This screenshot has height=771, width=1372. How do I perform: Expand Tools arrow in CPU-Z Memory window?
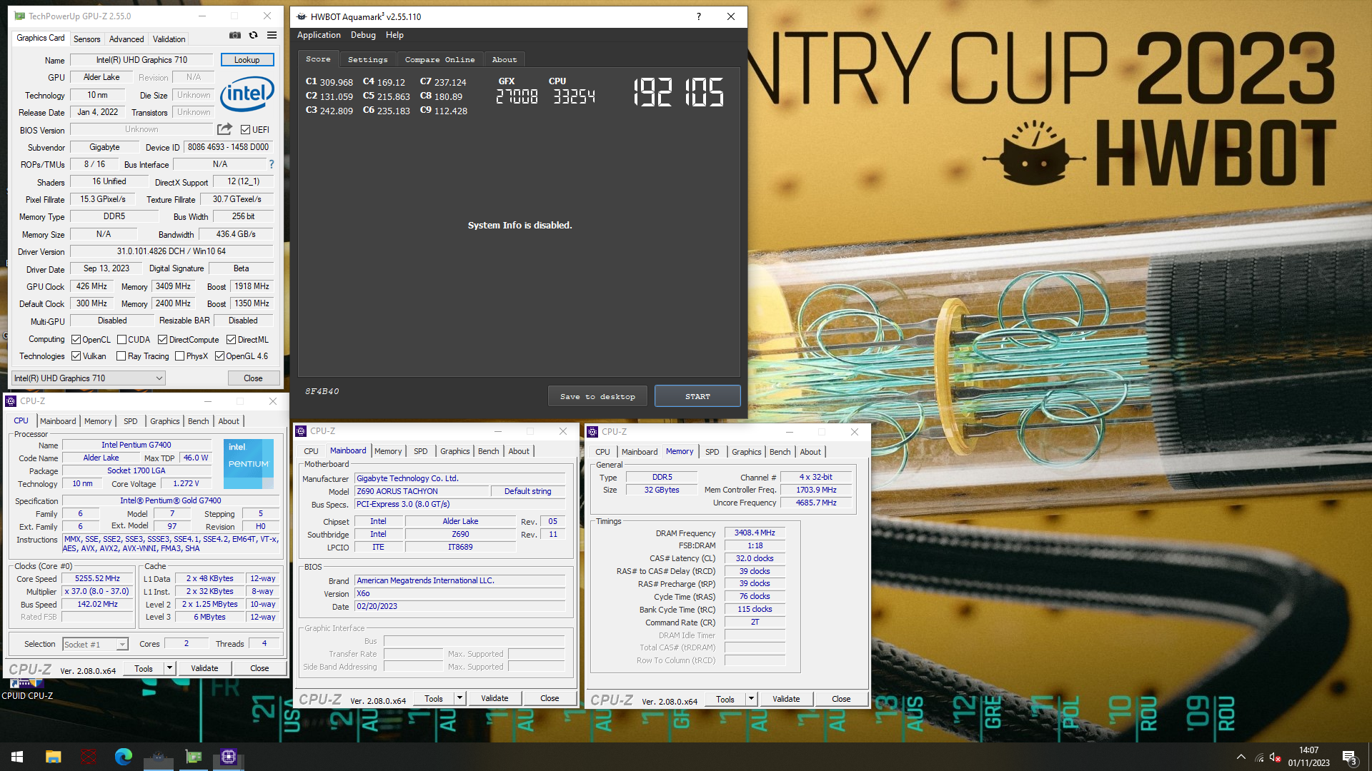pyautogui.click(x=751, y=700)
